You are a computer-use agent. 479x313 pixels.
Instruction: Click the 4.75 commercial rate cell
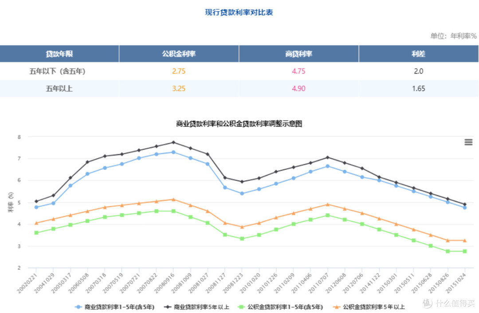point(298,71)
